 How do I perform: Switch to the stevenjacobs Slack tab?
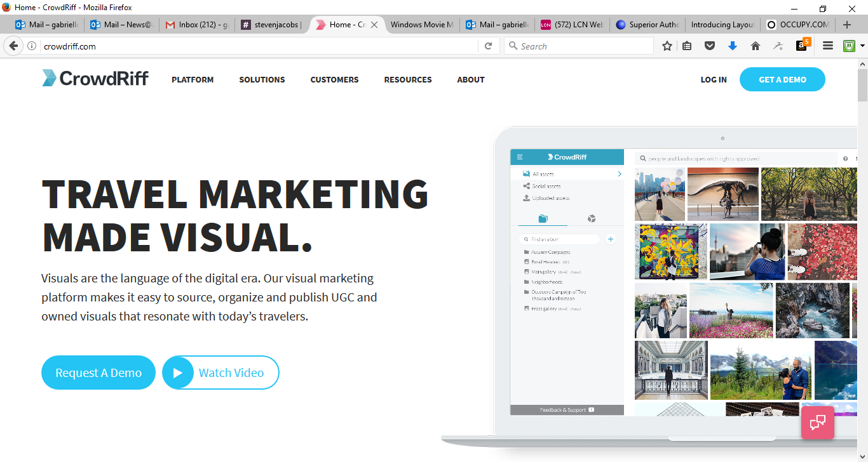coord(272,25)
